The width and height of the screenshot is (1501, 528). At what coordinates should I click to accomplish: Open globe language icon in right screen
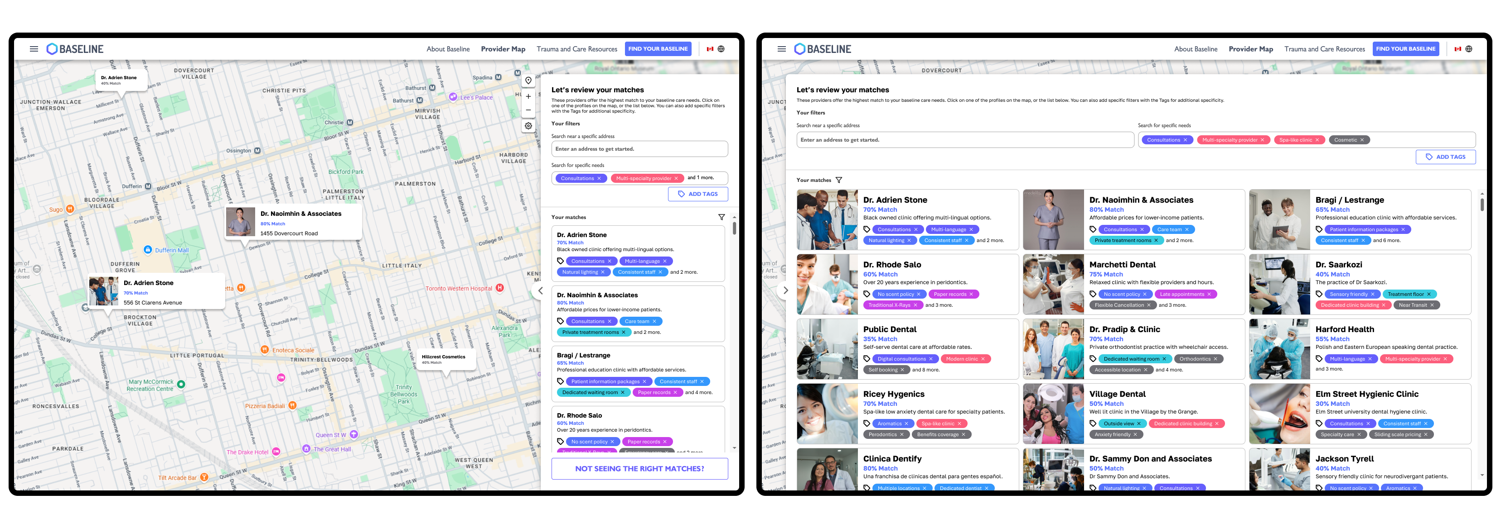pyautogui.click(x=1468, y=49)
